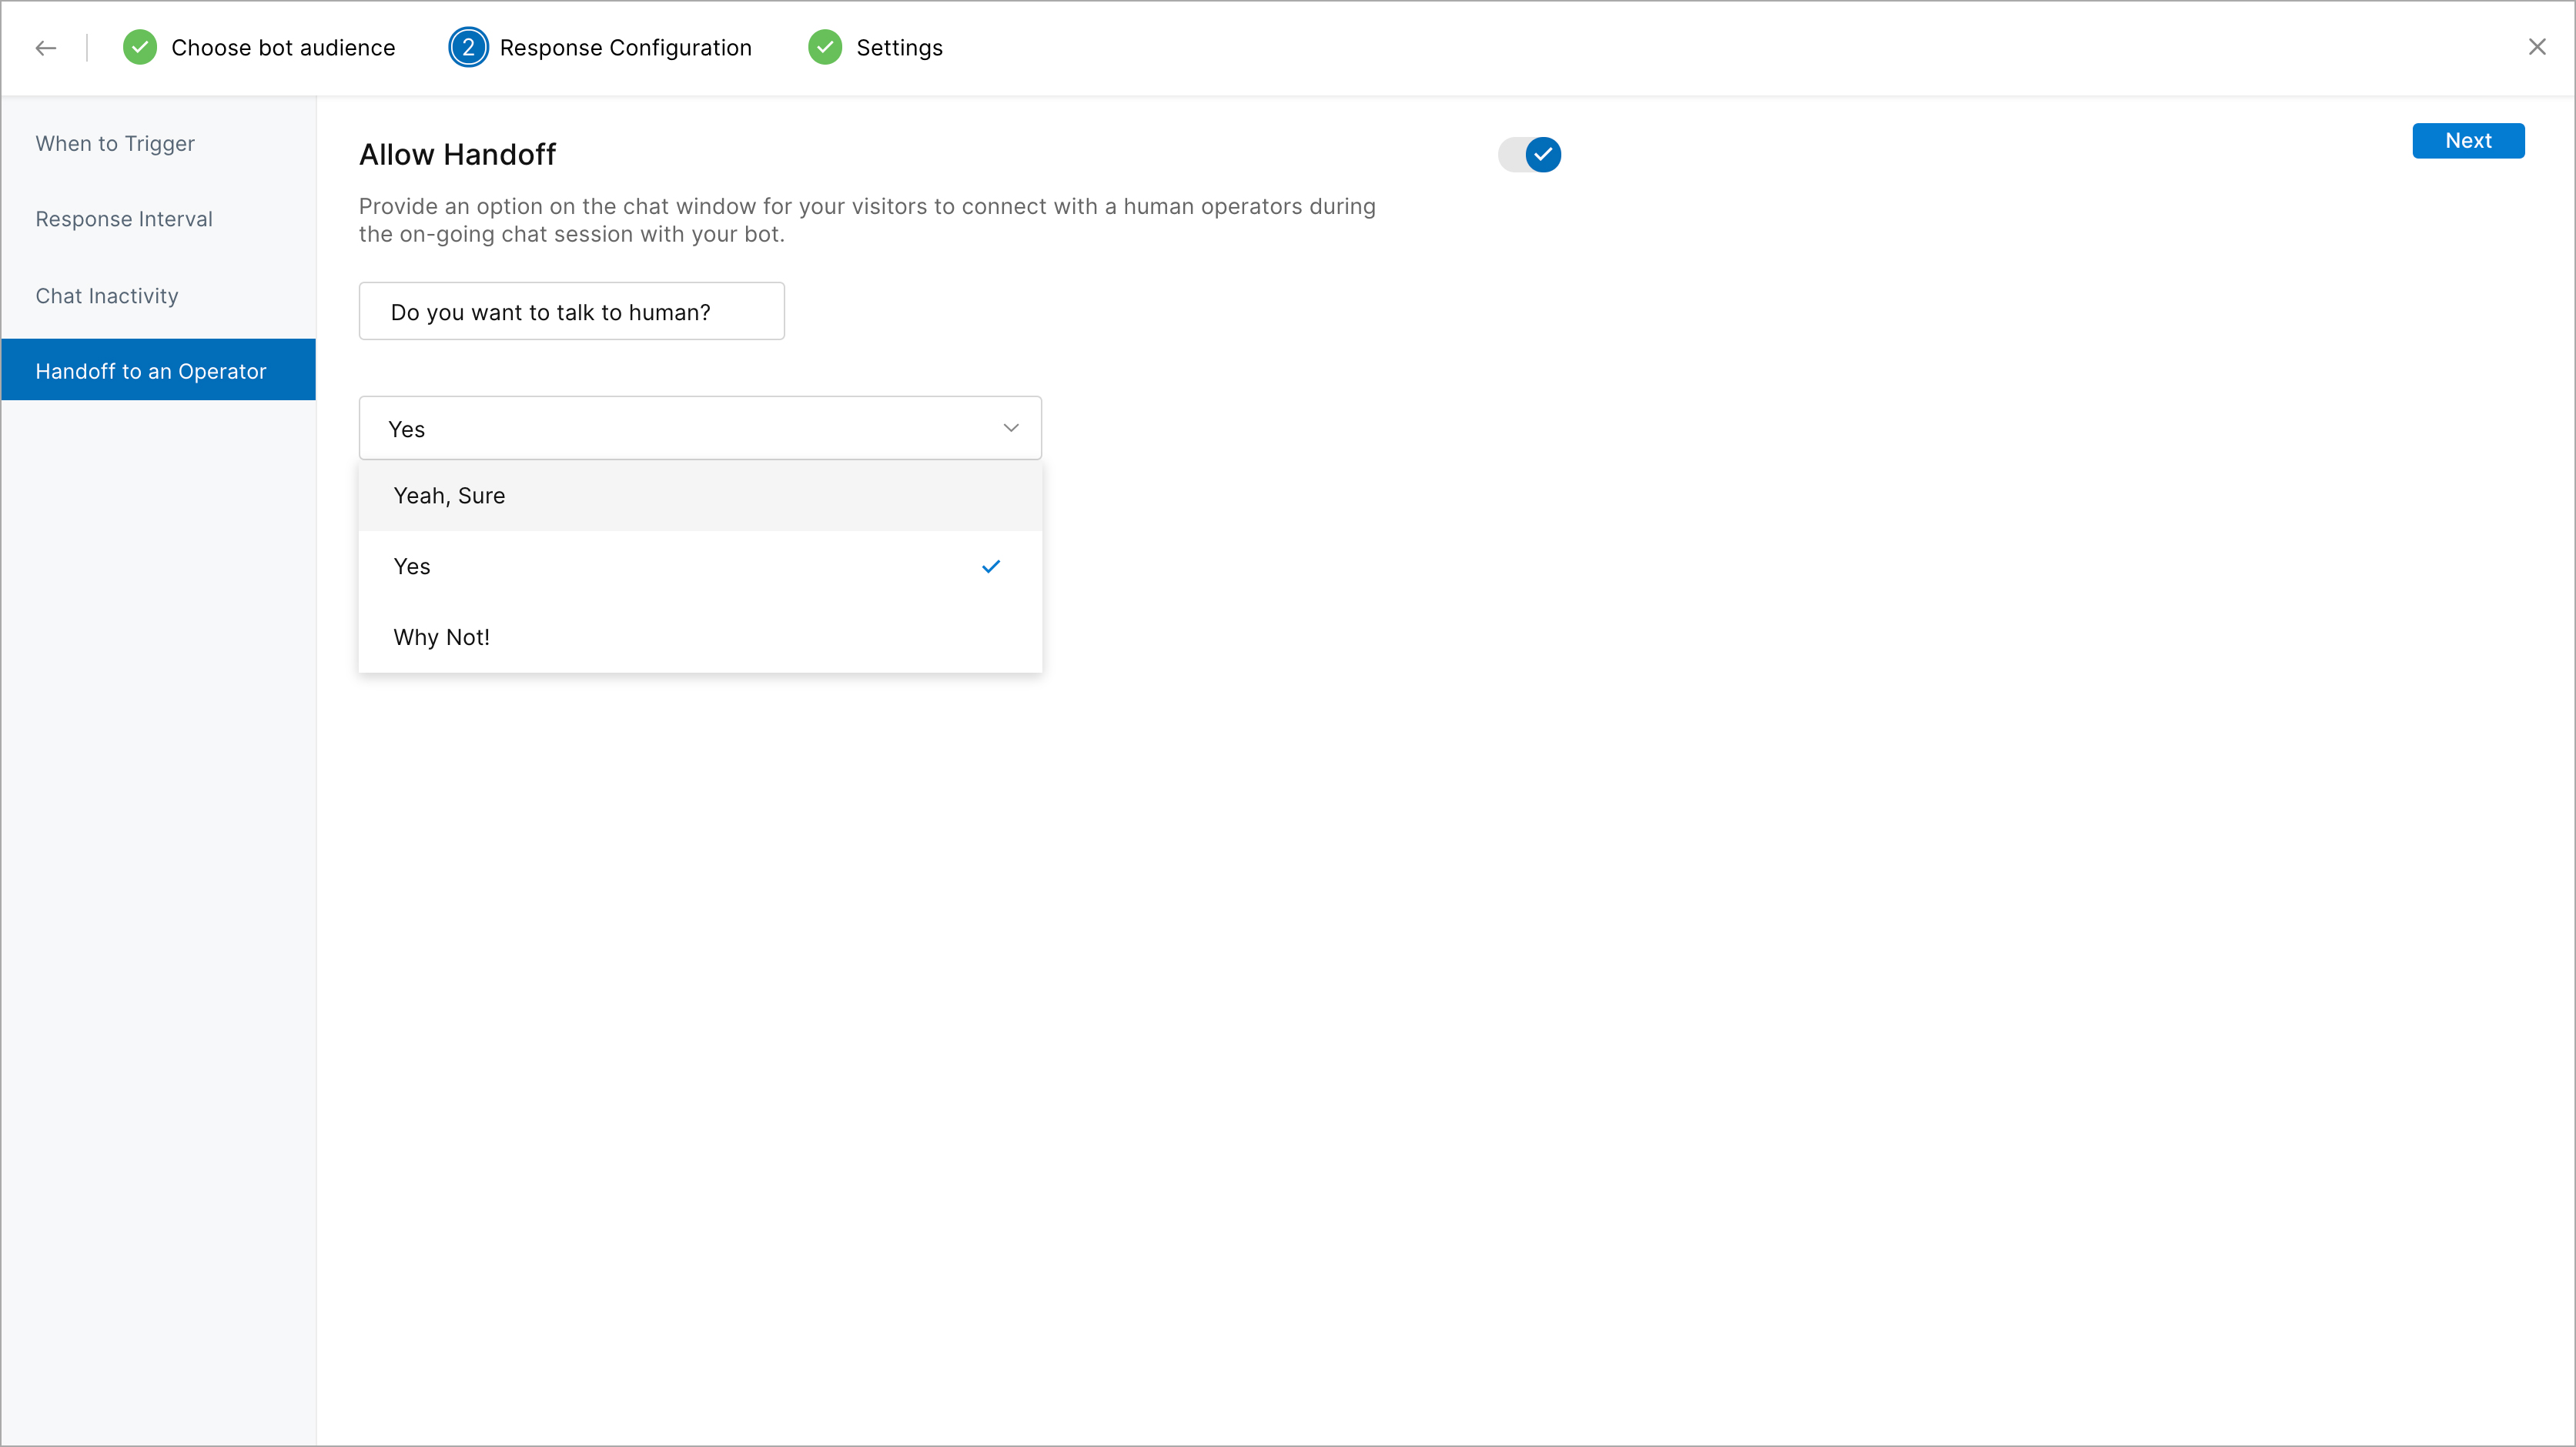Click the green check beside Choose bot audience

tap(140, 47)
